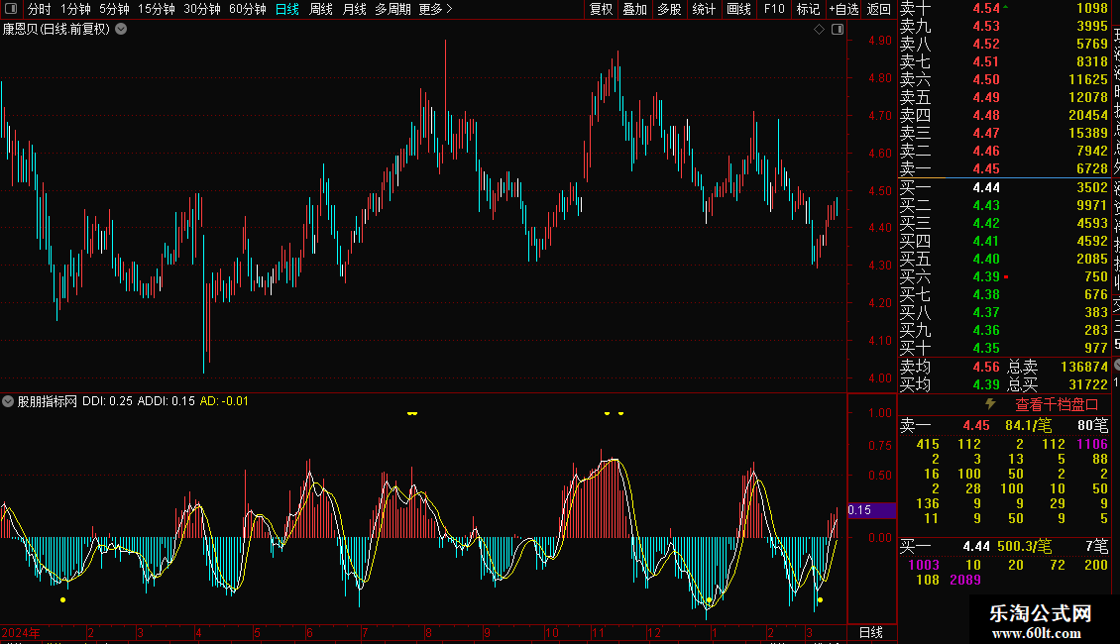The width and height of the screenshot is (1120, 644).
Task: Click the 2024年 label on the time axis
Action: [21, 633]
